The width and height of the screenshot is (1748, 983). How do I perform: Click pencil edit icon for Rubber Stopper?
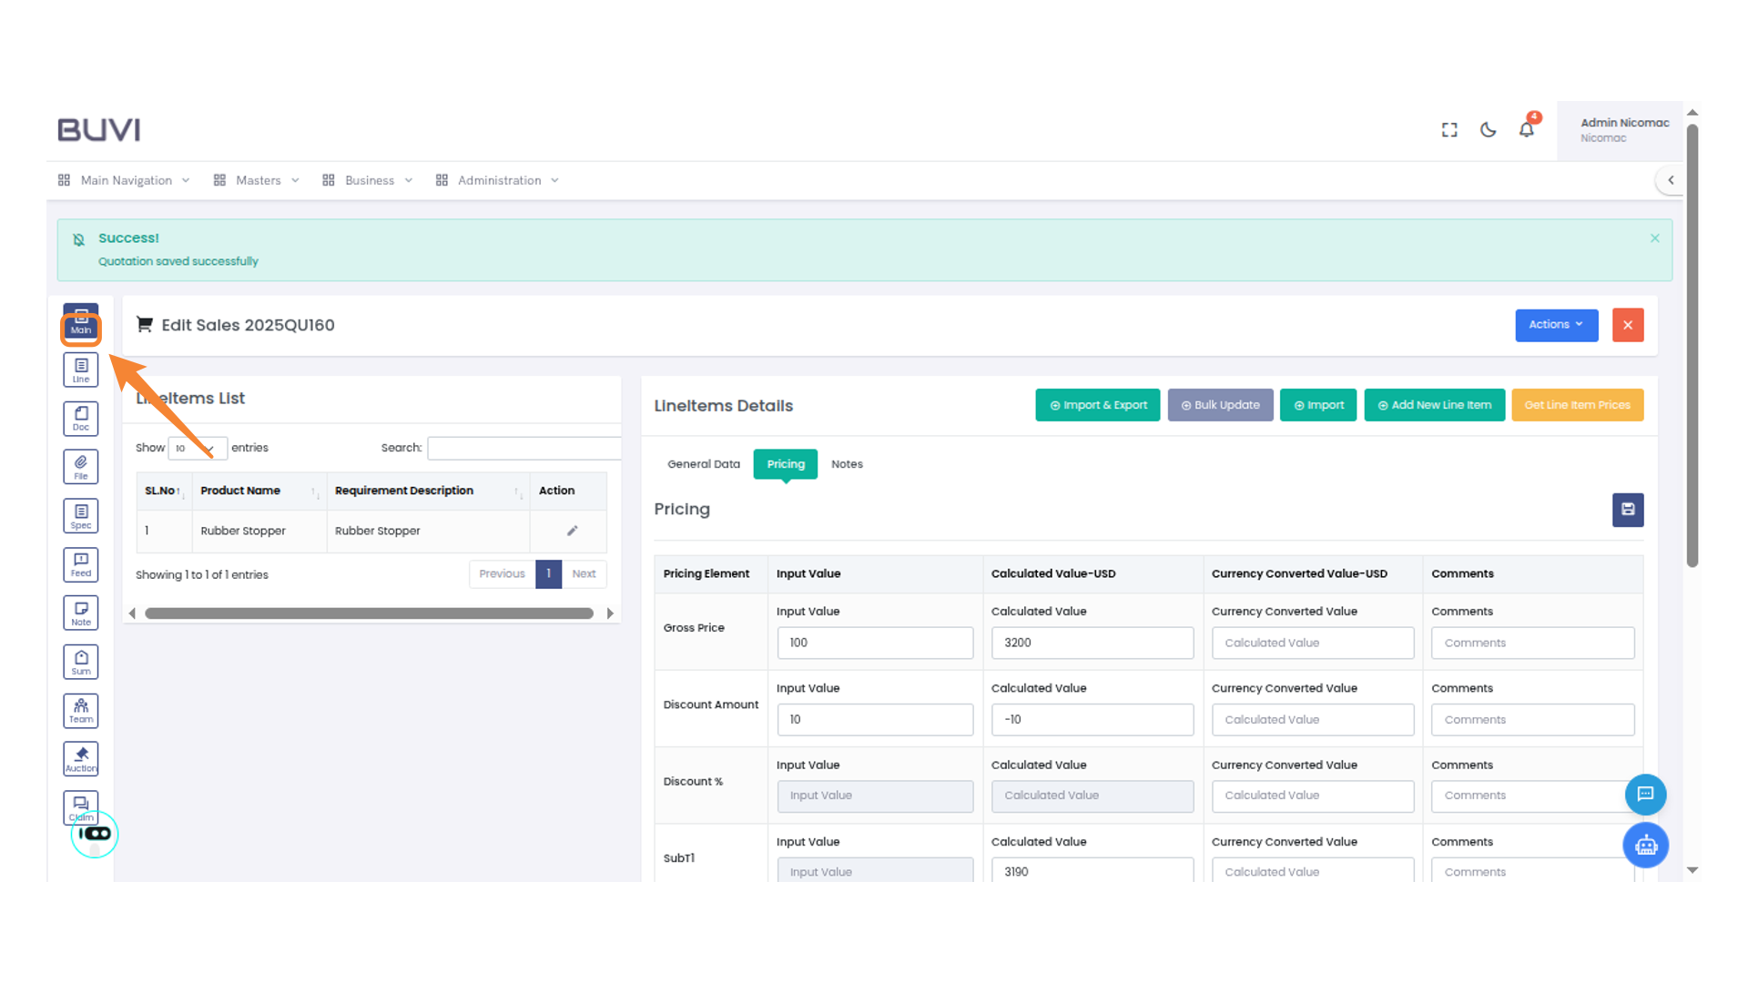coord(572,531)
